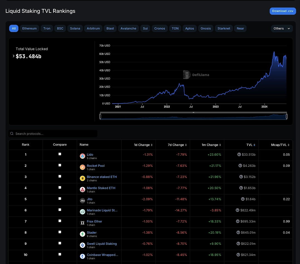This screenshot has height=264, width=300.
Task: Check the compare box for Stader
Action: (x=60, y=232)
